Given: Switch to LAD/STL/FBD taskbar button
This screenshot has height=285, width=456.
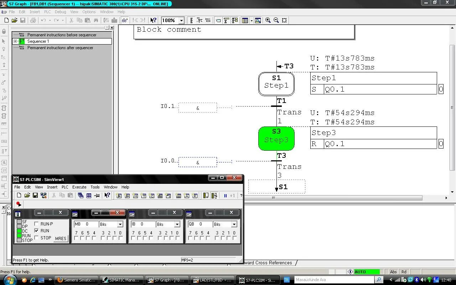Looking at the screenshot, I should 212,280.
